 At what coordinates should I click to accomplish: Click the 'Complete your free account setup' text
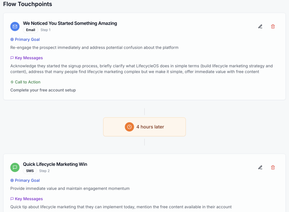coord(43,90)
